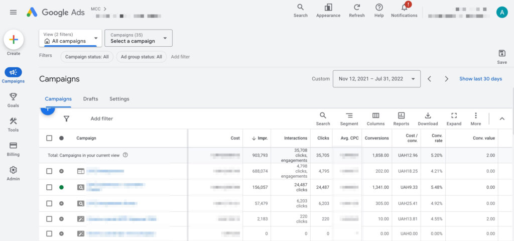Click the Create plus button
The image size is (514, 241).
coord(14,40)
